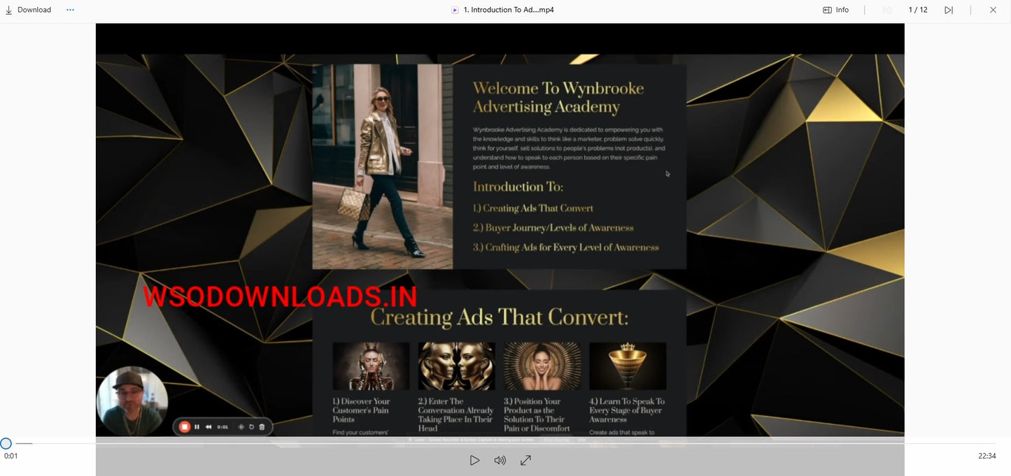
Task: Close the media viewer
Action: coord(993,10)
